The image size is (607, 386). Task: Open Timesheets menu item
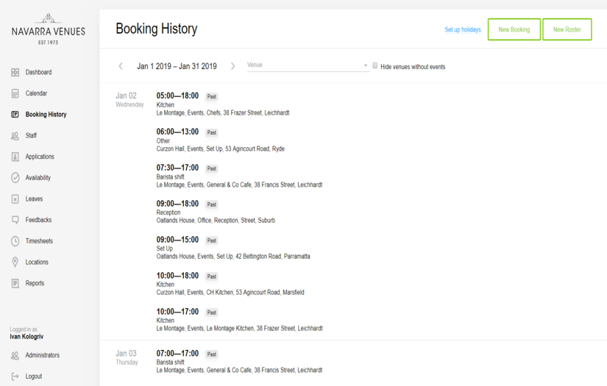point(39,241)
